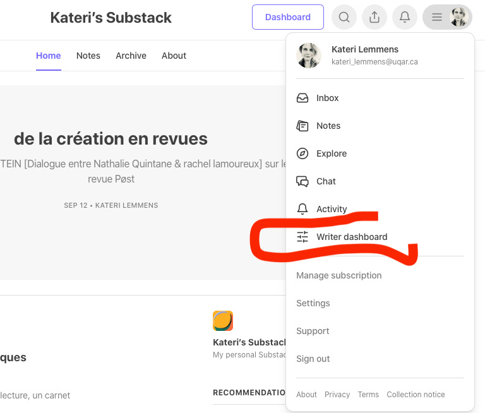
Task: Click the share upload icon
Action: 374,17
